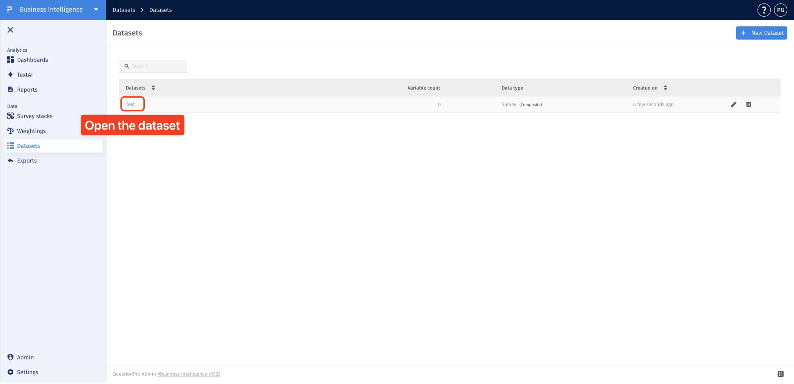This screenshot has height=384, width=794.
Task: Click the Data type column header
Action: click(x=512, y=88)
